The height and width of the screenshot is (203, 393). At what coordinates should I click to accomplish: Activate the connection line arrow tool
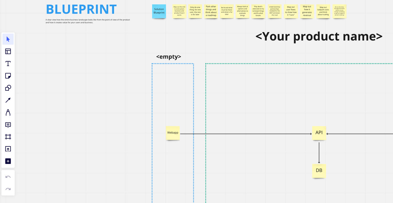(x=8, y=100)
